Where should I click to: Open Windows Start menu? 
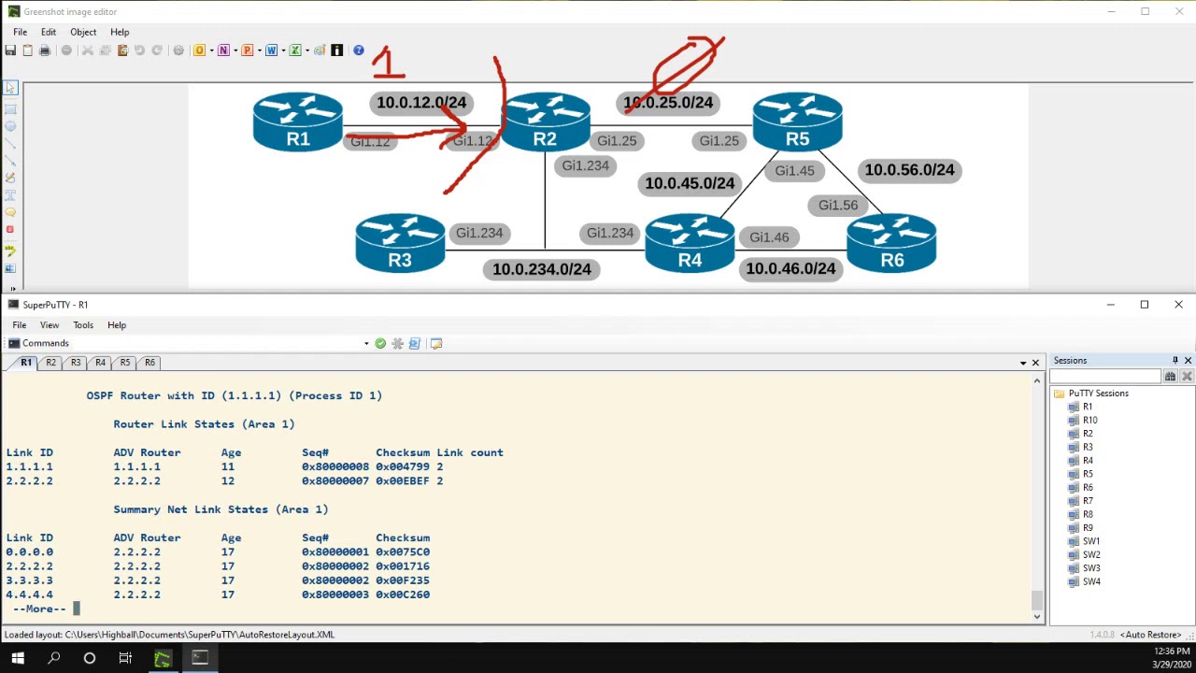tap(18, 658)
